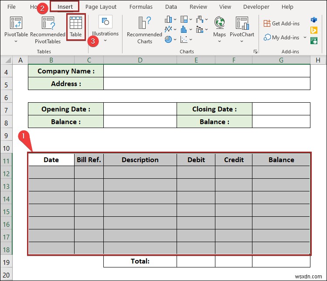Insert a hierarchy (treemap) chart
The height and width of the screenshot is (281, 327).
(x=184, y=19)
